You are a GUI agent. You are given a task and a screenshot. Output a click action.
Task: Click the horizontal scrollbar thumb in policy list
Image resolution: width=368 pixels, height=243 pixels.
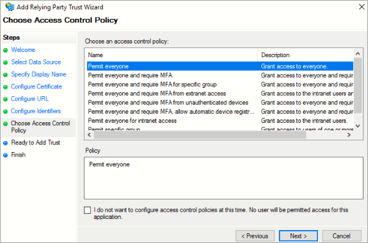click(200, 135)
